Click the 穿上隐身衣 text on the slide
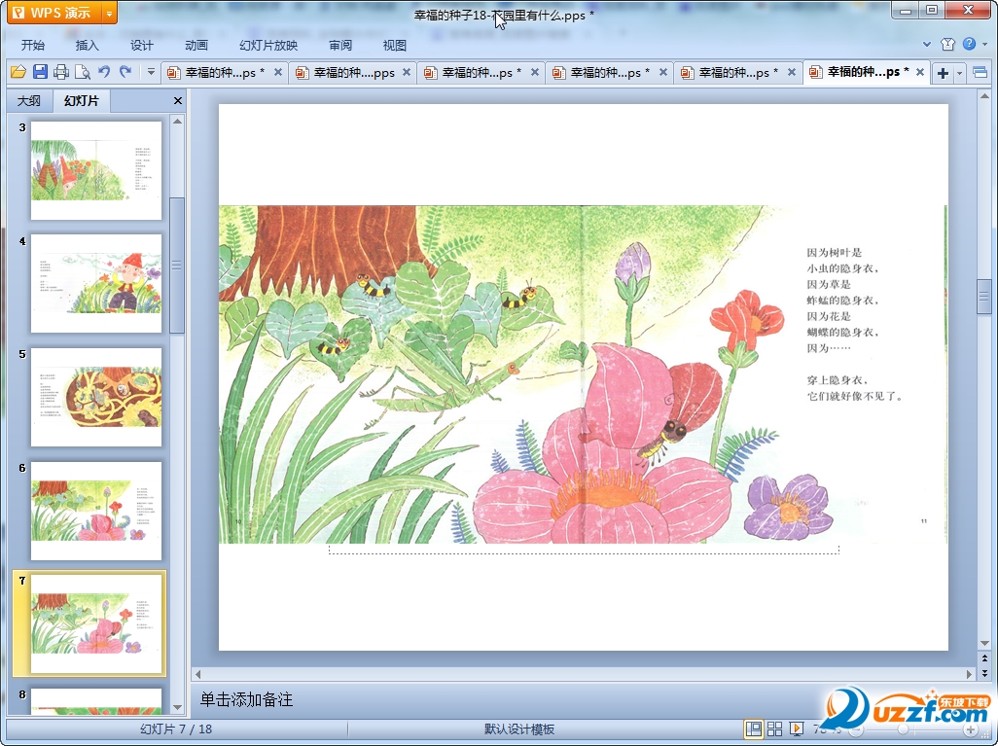The image size is (998, 746). [837, 380]
